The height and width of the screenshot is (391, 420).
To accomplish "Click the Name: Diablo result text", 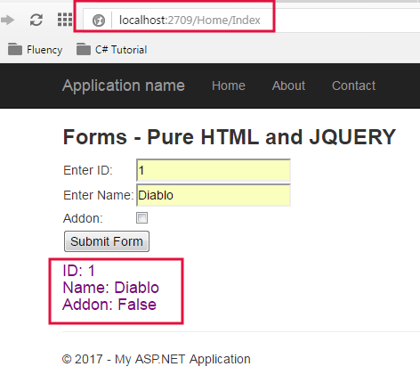I will click(111, 288).
